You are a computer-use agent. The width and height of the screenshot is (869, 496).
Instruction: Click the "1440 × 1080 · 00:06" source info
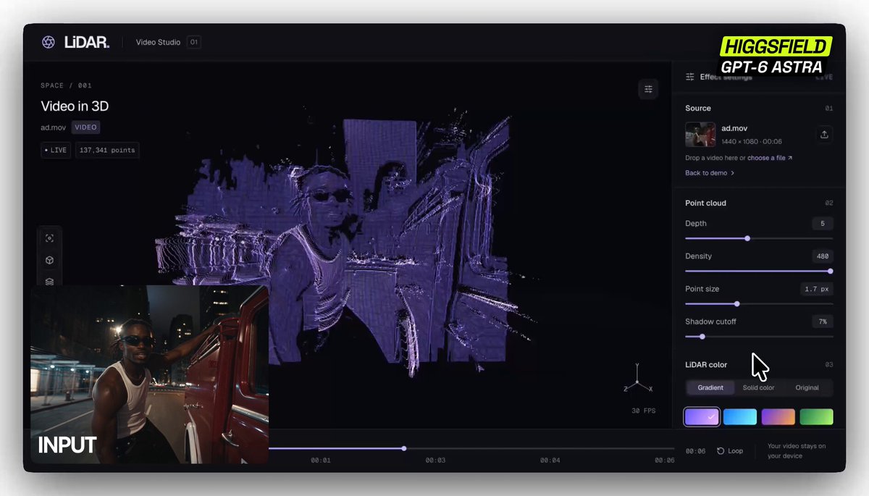coord(752,142)
